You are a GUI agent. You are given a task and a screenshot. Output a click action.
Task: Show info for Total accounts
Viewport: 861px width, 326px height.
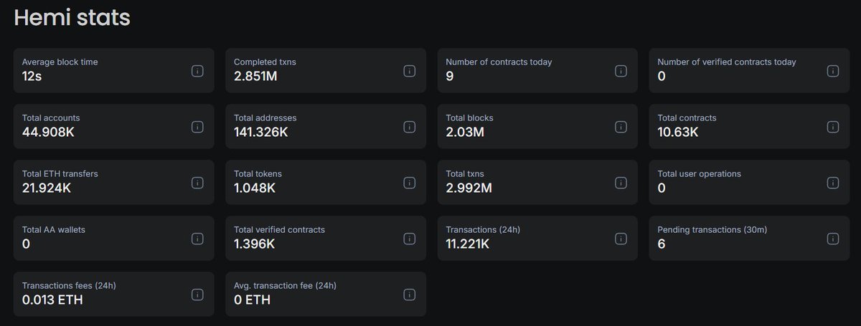pos(197,127)
